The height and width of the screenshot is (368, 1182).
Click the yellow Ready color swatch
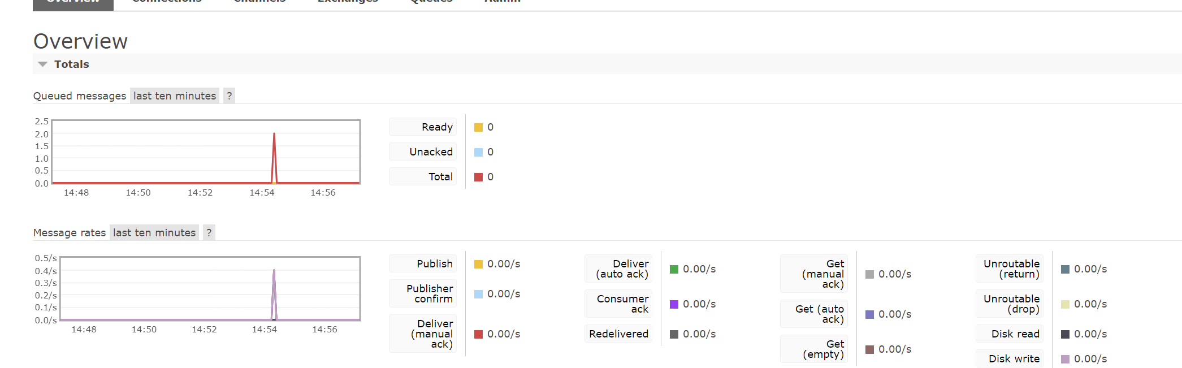coord(478,127)
